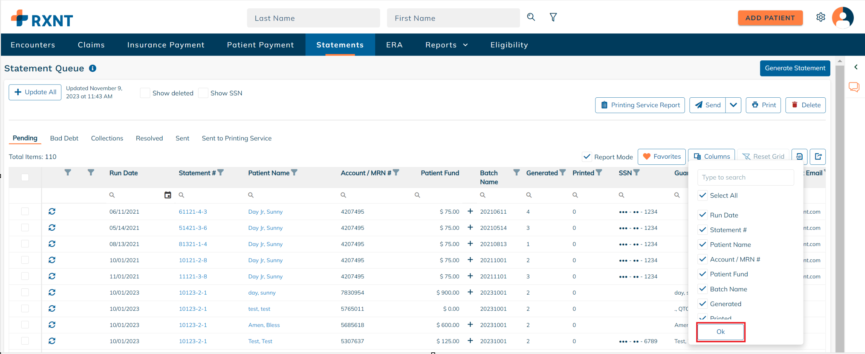Switch to the Bad Debt tab
The image size is (865, 354).
pos(64,138)
